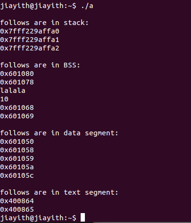191x223 pixels.
Task: Click the output value '10'
Action: (x=4, y=99)
